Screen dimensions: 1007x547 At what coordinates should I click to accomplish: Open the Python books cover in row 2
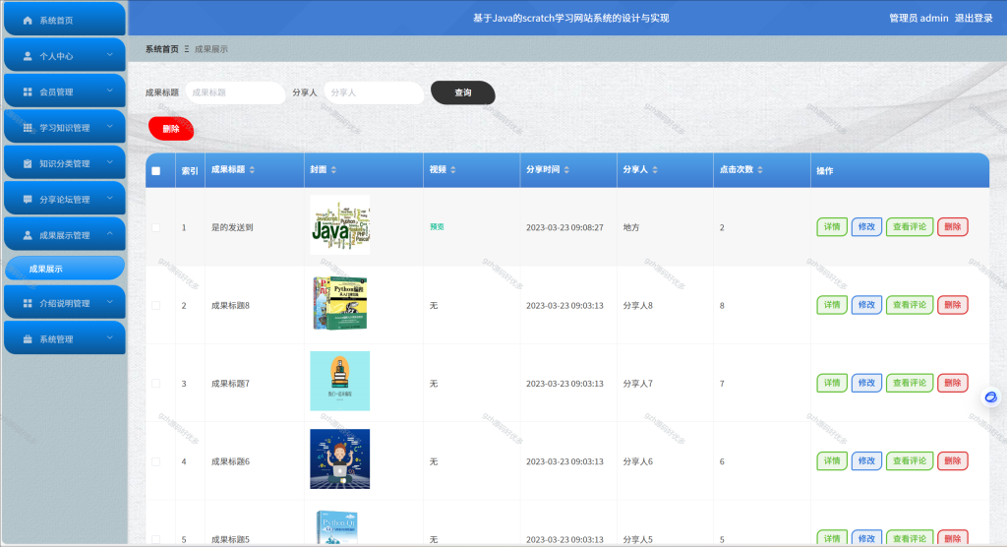tap(339, 303)
